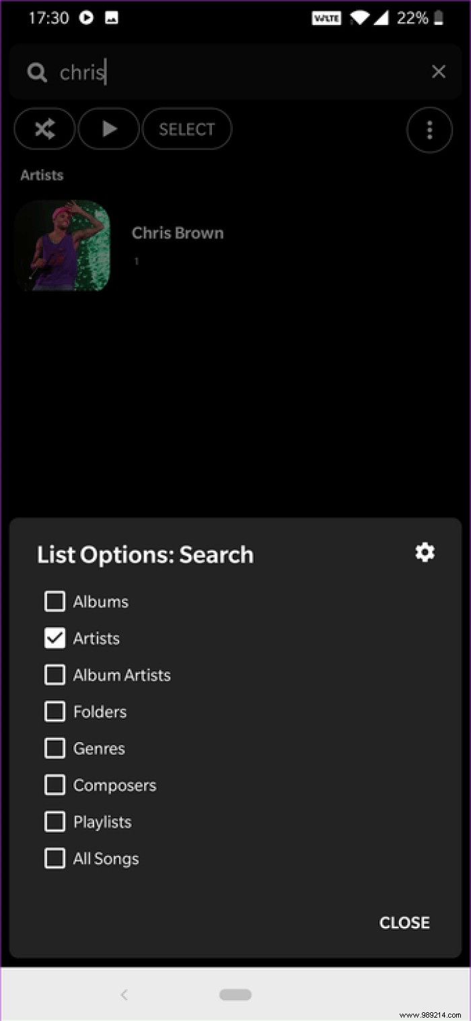This screenshot has width=471, height=1021.
Task: Open List Options settings gear
Action: coord(425,553)
